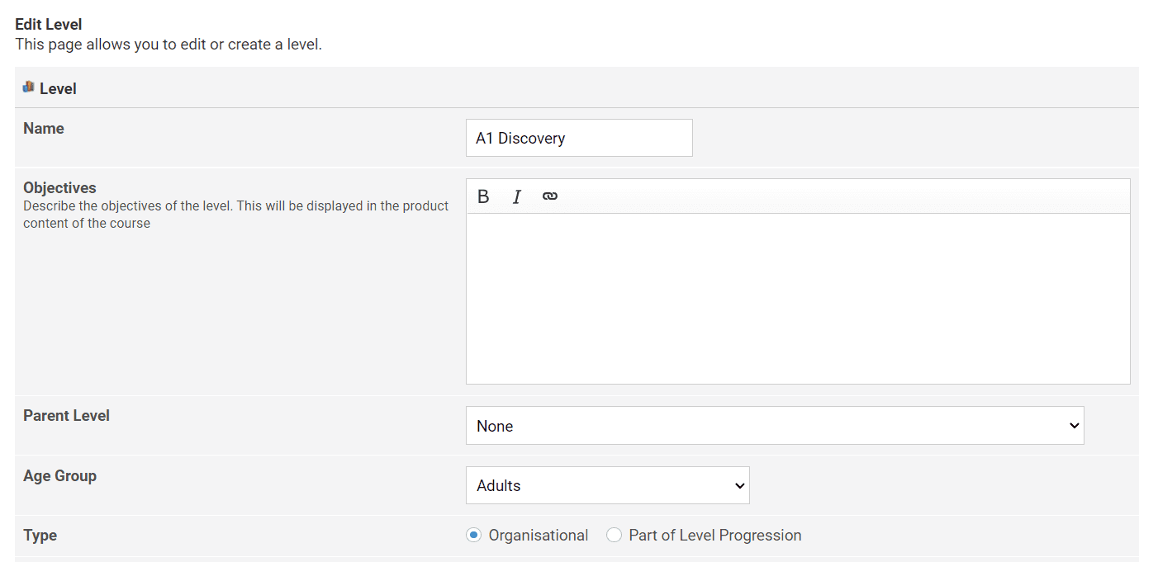Click the Objectives field label
The height and width of the screenshot is (562, 1158).
click(59, 188)
